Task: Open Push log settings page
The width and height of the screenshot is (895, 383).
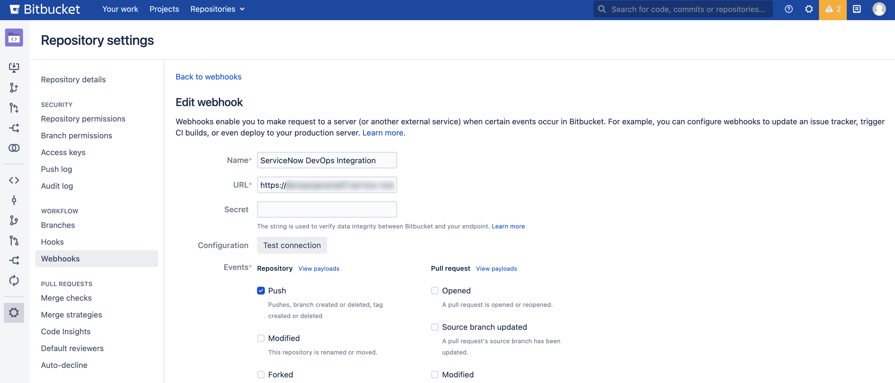Action: coord(56,169)
